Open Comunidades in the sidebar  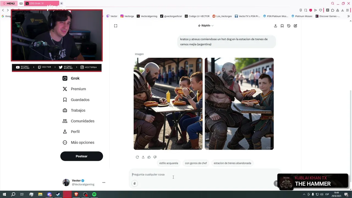[78, 121]
